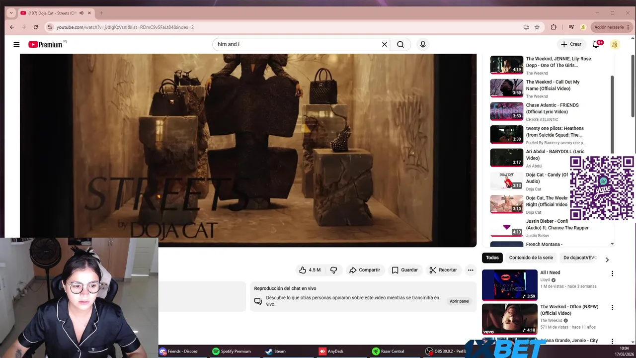Image resolution: width=636 pixels, height=358 pixels.
Task: Play The Weeknd - Often thumbnail
Action: tap(509, 319)
